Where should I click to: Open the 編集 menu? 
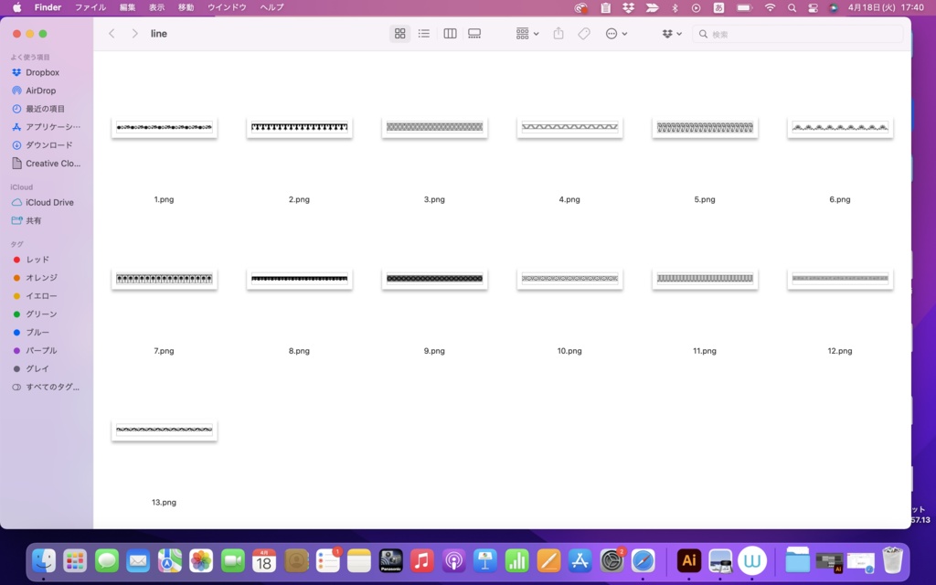tap(127, 7)
